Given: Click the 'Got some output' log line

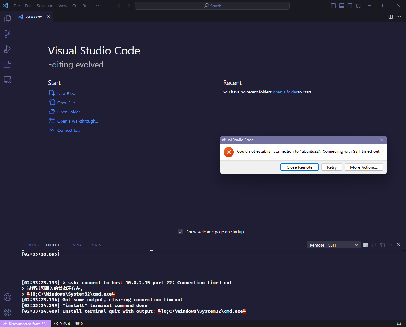Looking at the screenshot, I should [102, 300].
